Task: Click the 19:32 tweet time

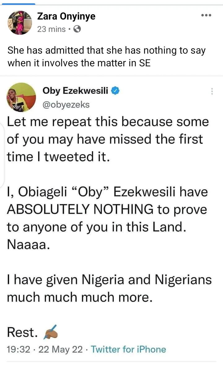Action: pyautogui.click(x=19, y=350)
